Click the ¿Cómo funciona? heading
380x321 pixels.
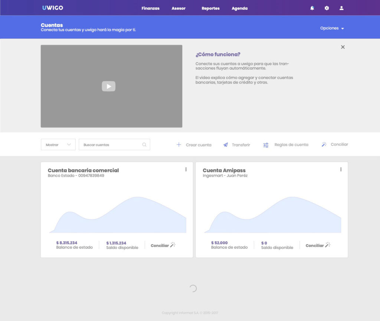click(x=218, y=54)
